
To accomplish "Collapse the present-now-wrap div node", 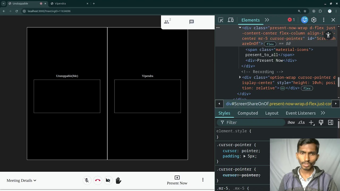I will [x=240, y=28].
